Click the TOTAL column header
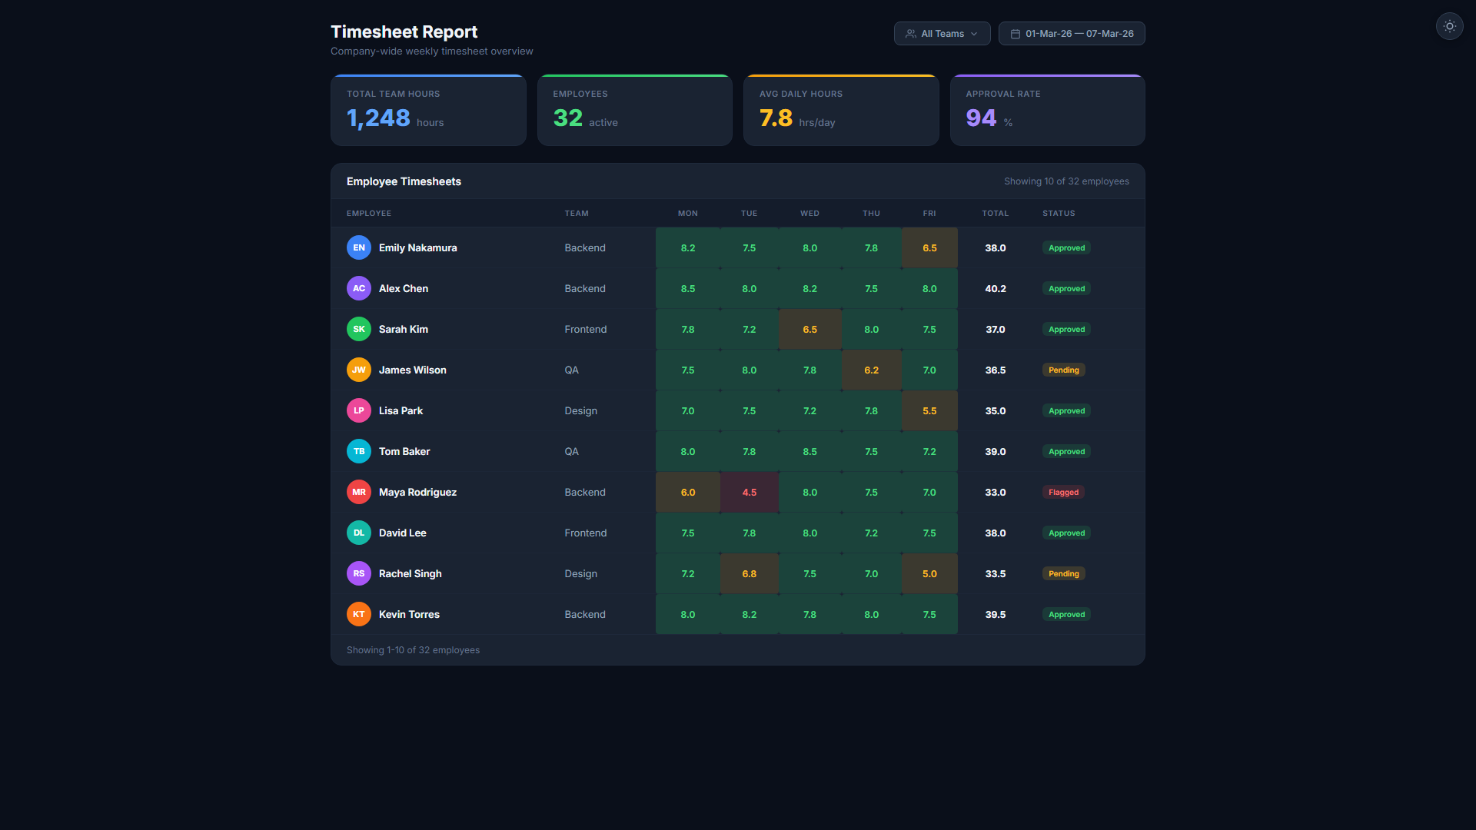Screen dimensions: 1476x830 point(996,214)
